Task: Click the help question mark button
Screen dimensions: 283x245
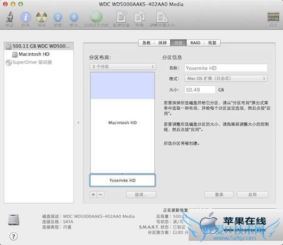Action: (13, 237)
